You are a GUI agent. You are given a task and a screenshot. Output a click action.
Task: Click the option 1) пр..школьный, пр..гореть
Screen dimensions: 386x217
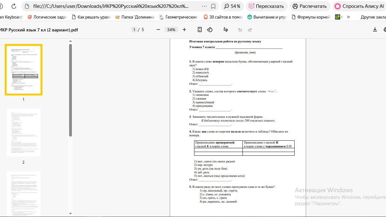[x=218, y=191]
